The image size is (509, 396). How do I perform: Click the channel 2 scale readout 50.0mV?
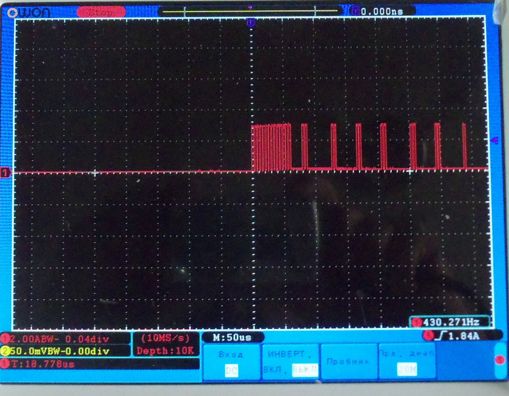66,350
